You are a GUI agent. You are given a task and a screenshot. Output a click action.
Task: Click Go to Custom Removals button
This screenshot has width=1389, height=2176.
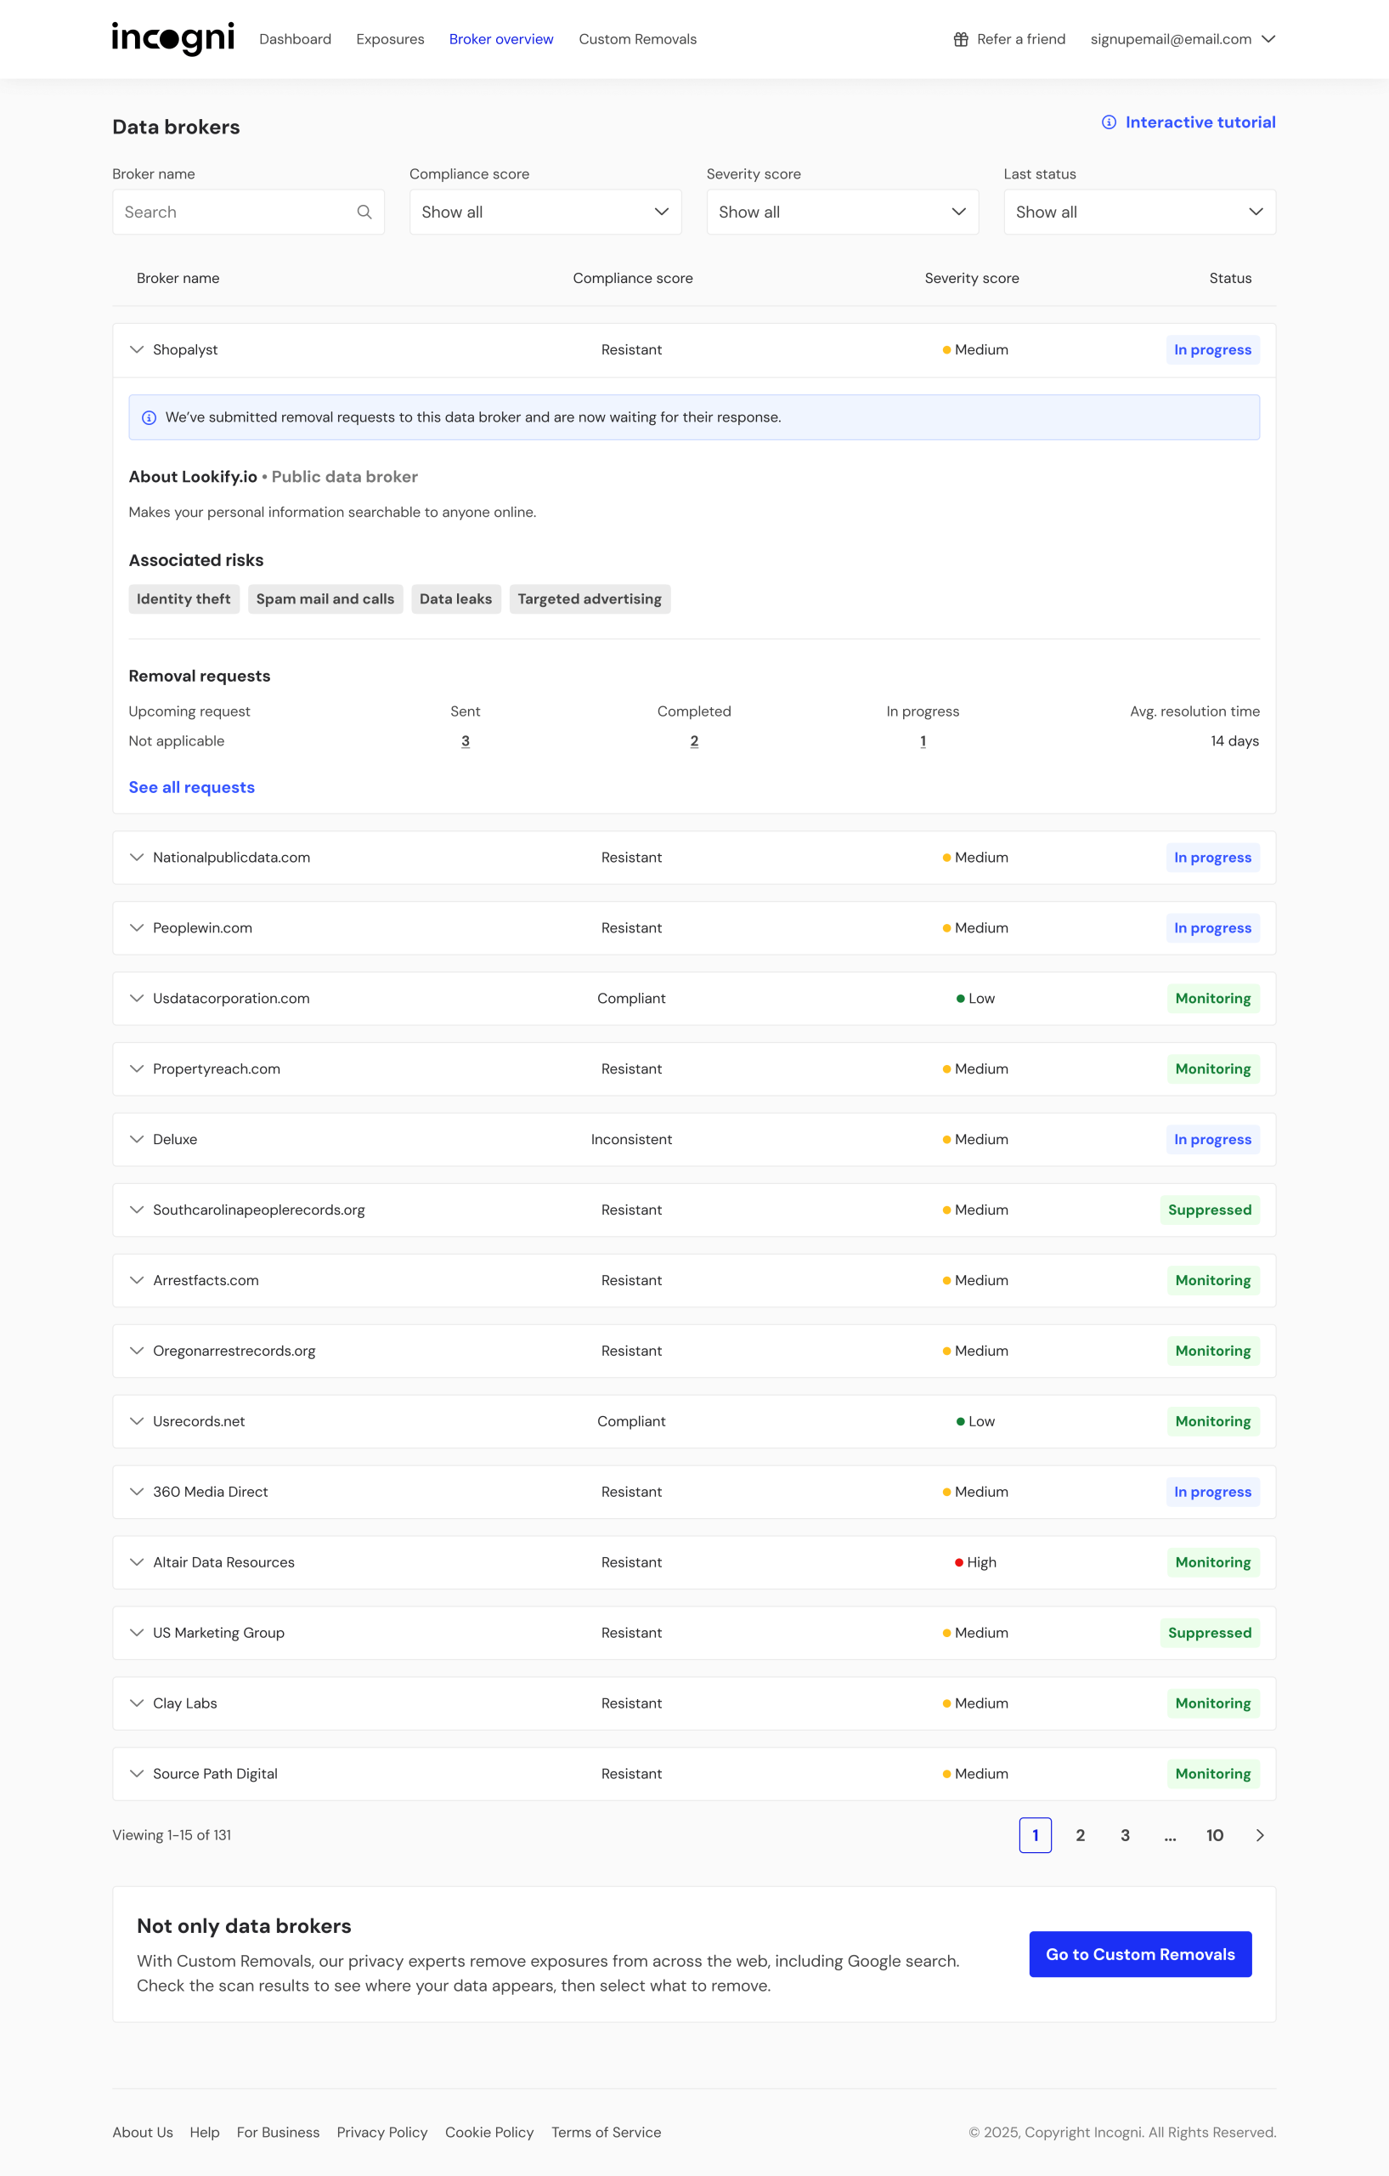pyautogui.click(x=1140, y=1953)
